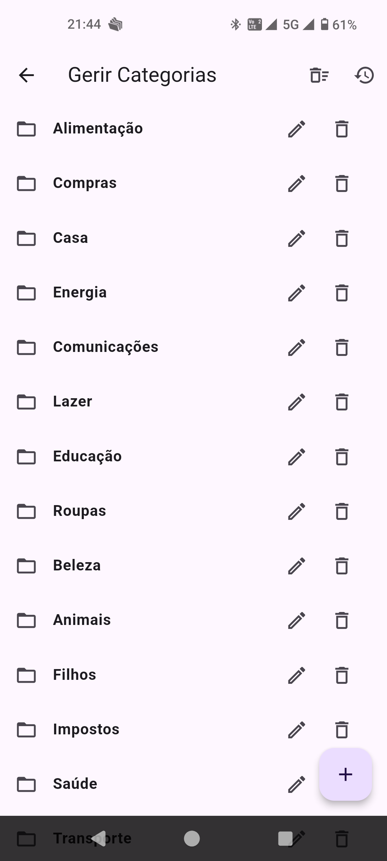Edit the Alimentação category
Image resolution: width=387 pixels, height=861 pixels.
[297, 129]
